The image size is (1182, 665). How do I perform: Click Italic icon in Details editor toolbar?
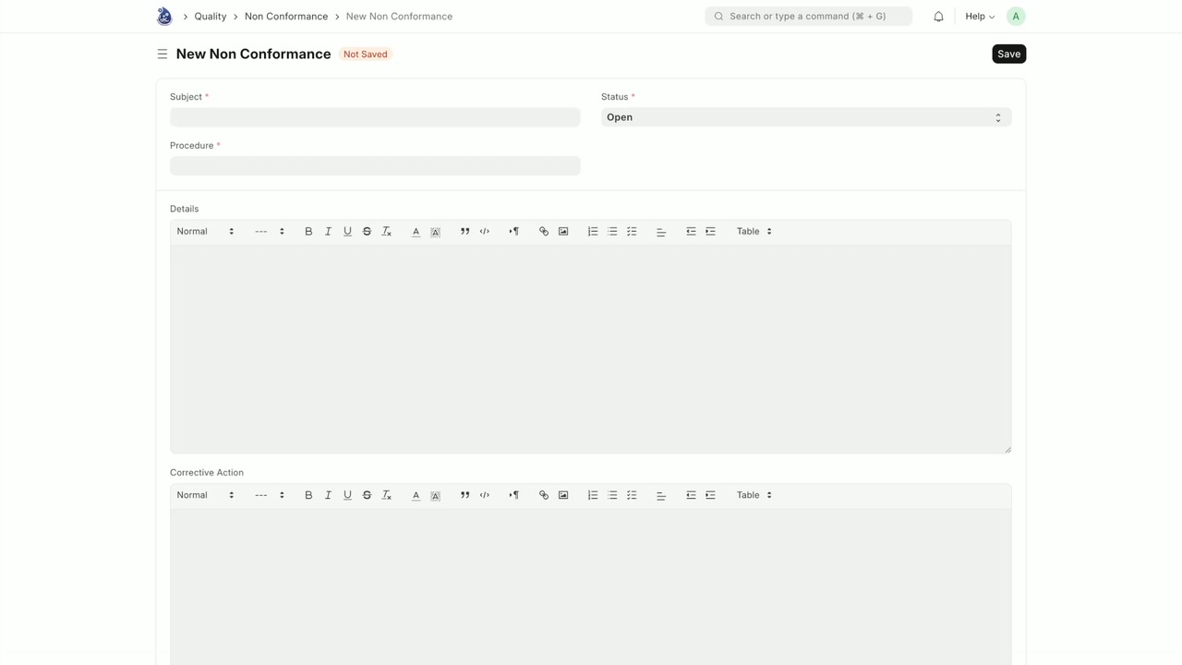point(328,232)
